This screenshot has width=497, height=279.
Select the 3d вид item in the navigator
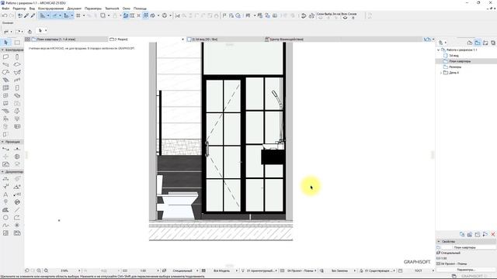click(x=454, y=56)
